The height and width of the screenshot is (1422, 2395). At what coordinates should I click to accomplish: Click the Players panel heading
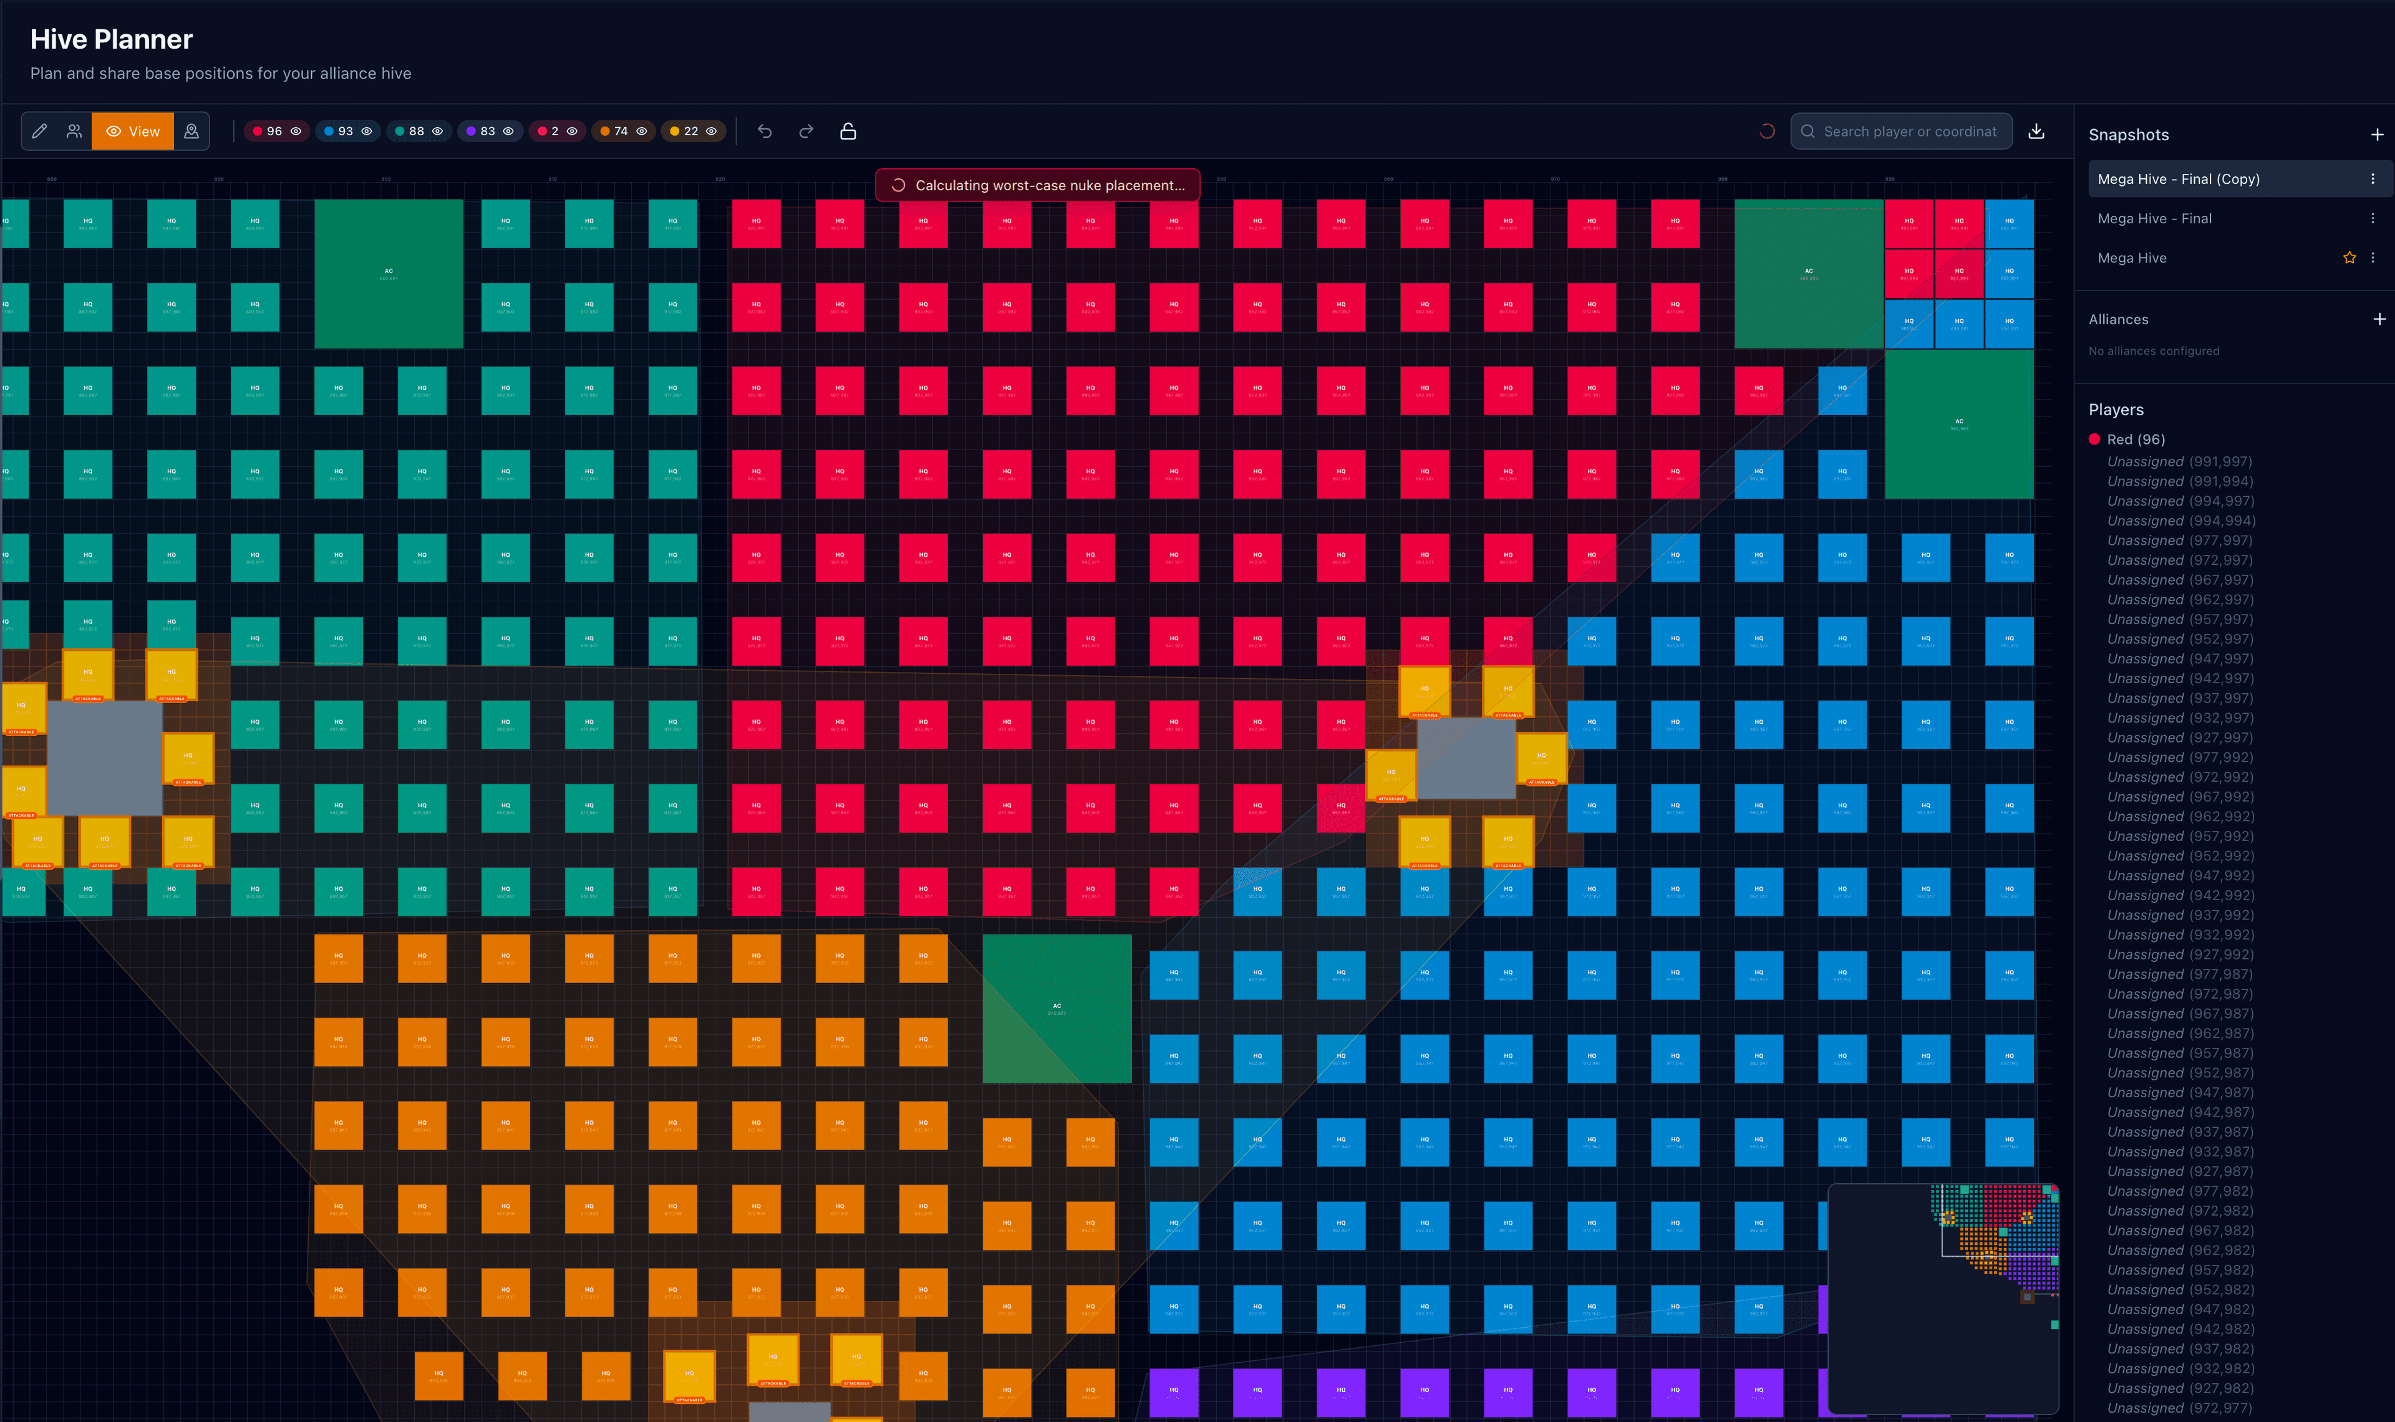click(x=2116, y=409)
